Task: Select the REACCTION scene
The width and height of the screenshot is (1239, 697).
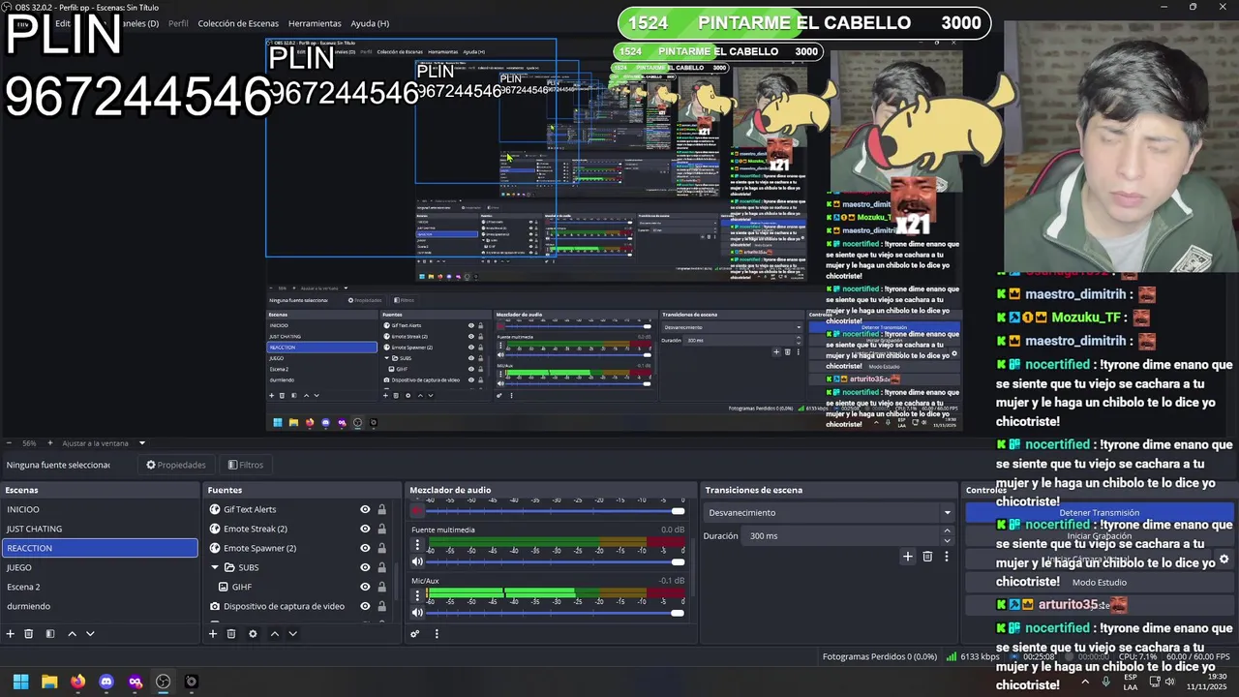Action: [99, 548]
